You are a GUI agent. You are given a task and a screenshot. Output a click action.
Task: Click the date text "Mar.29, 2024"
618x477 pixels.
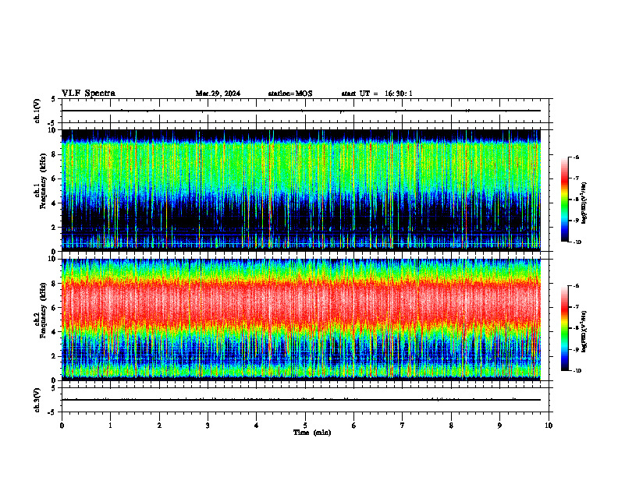point(218,94)
